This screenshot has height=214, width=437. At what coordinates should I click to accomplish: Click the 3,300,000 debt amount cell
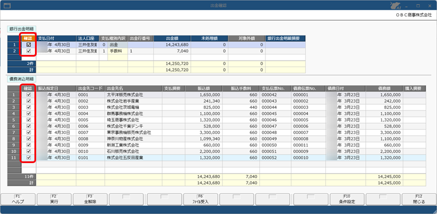click(384, 132)
